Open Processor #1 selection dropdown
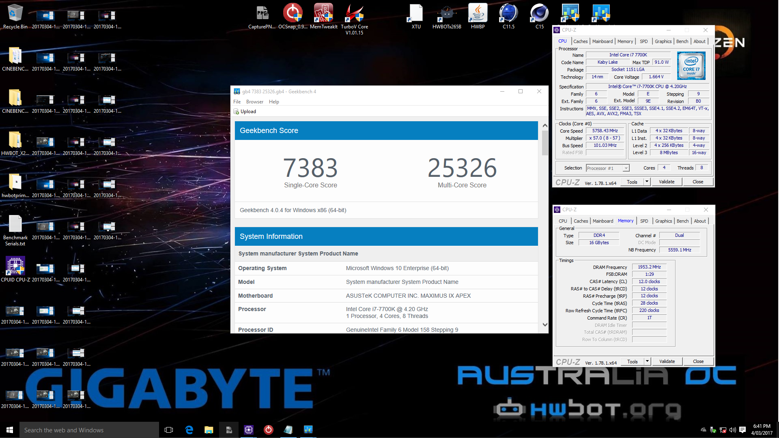 click(x=607, y=168)
